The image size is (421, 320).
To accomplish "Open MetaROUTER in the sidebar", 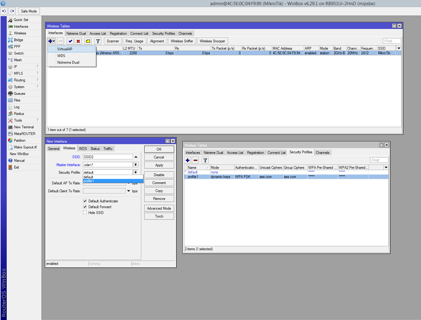I will pyautogui.click(x=24, y=134).
